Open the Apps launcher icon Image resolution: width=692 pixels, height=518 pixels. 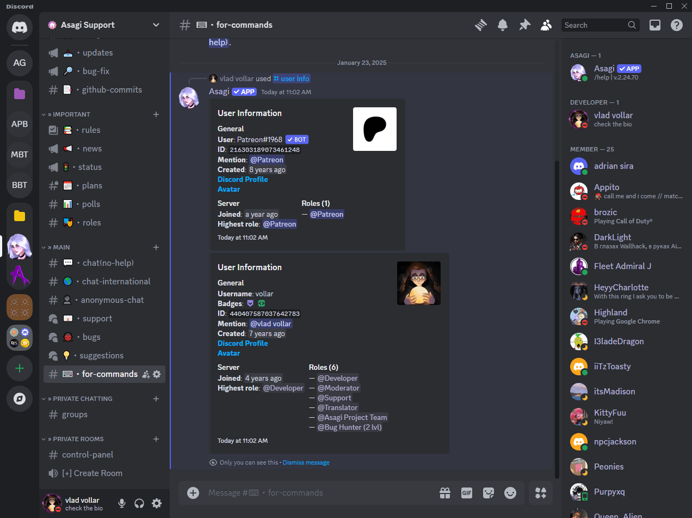541,493
